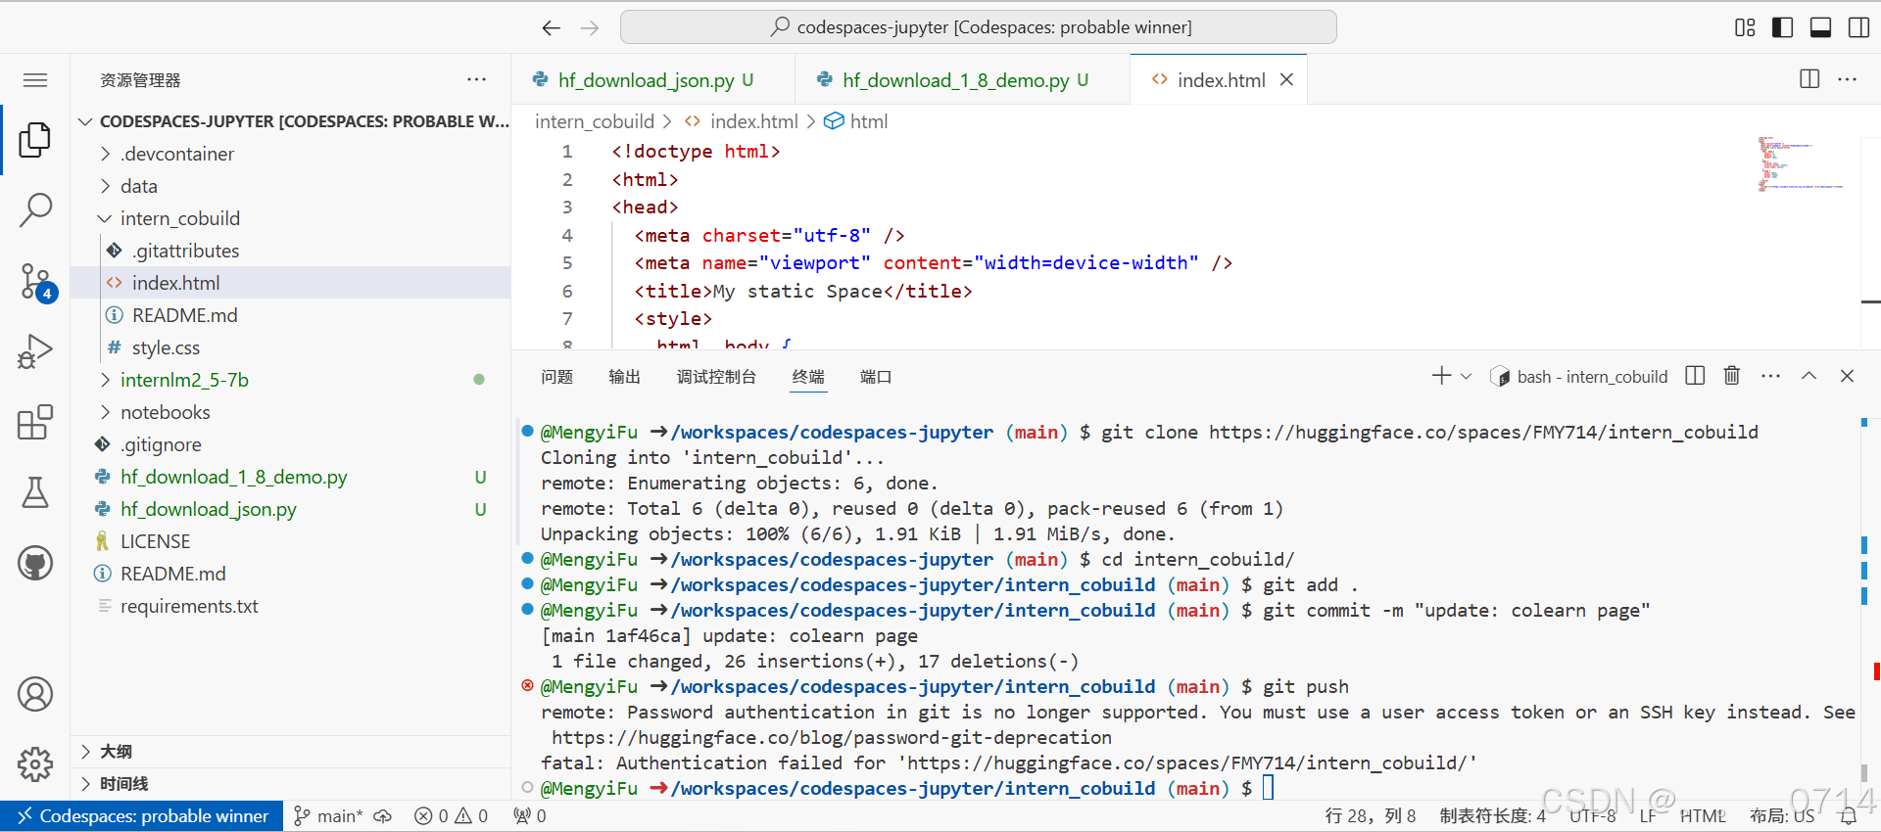Click the 行 28, 列 8 cursor position
The height and width of the screenshot is (832, 1881).
tap(1371, 816)
